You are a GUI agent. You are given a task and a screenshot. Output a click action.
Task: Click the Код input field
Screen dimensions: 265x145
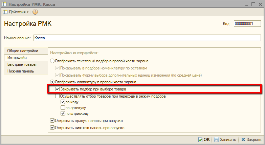(x=247, y=24)
